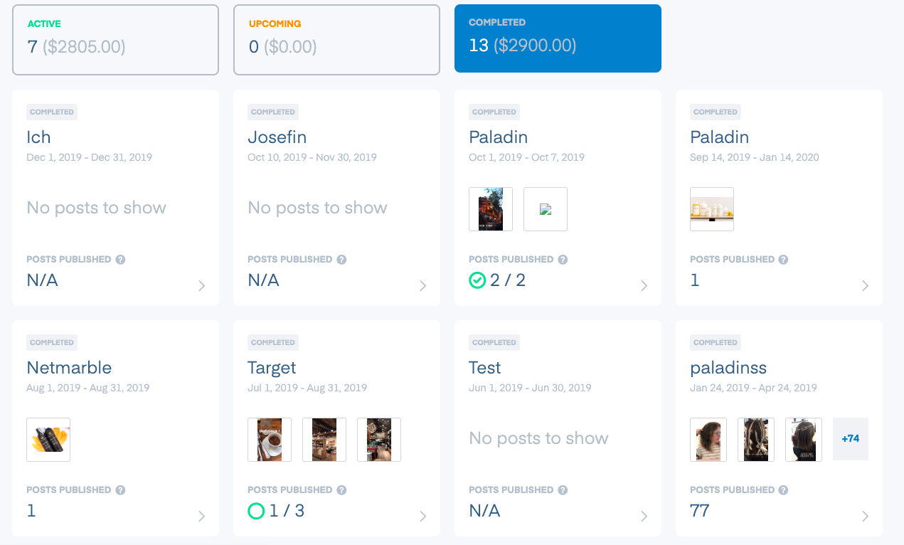Click the green checkmark icon showing 2 / 2
The height and width of the screenshot is (545, 904).
click(x=477, y=281)
